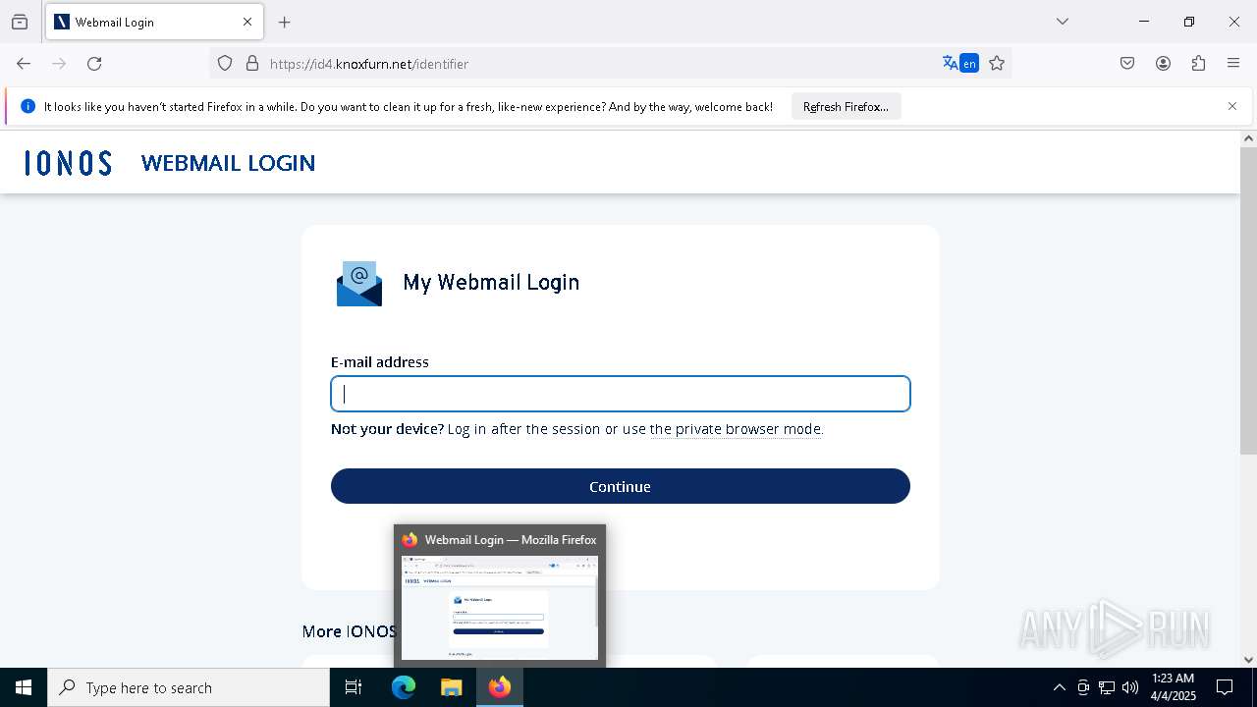The image size is (1257, 707).
Task: Restore down the Firefox window
Action: tap(1189, 22)
